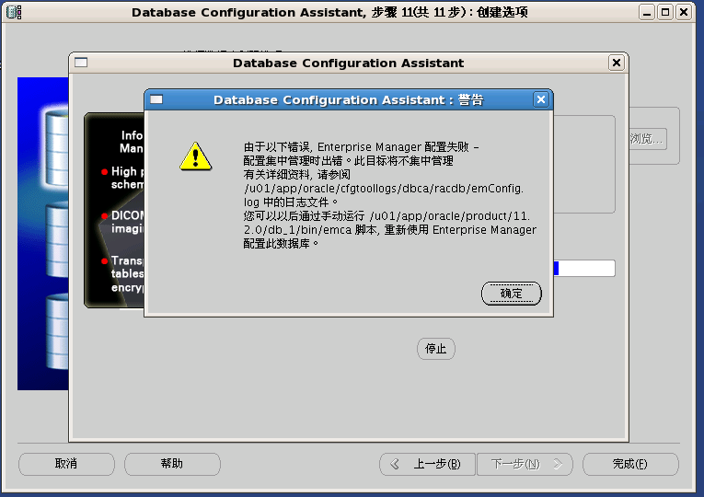
Task: Close the main DBCA wizard window
Action: pos(684,12)
